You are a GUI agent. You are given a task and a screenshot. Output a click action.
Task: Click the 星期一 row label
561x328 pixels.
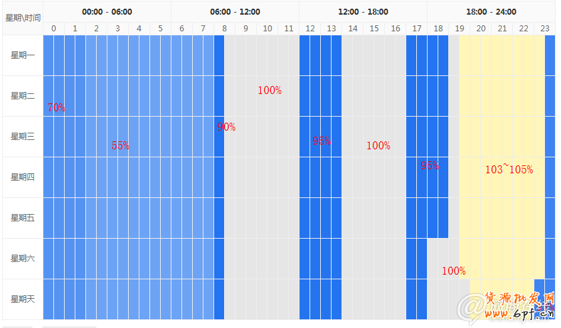tap(23, 55)
